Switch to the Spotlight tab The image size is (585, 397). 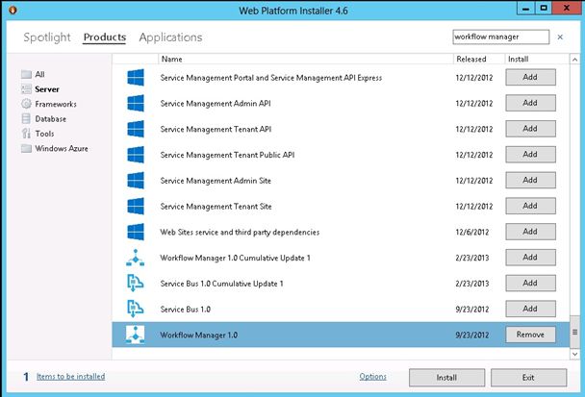click(47, 37)
